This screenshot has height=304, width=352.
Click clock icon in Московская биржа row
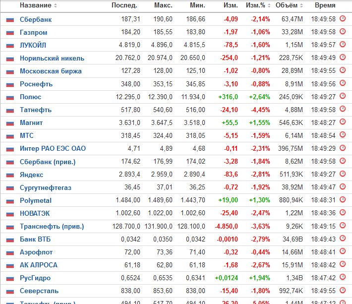[x=343, y=70]
